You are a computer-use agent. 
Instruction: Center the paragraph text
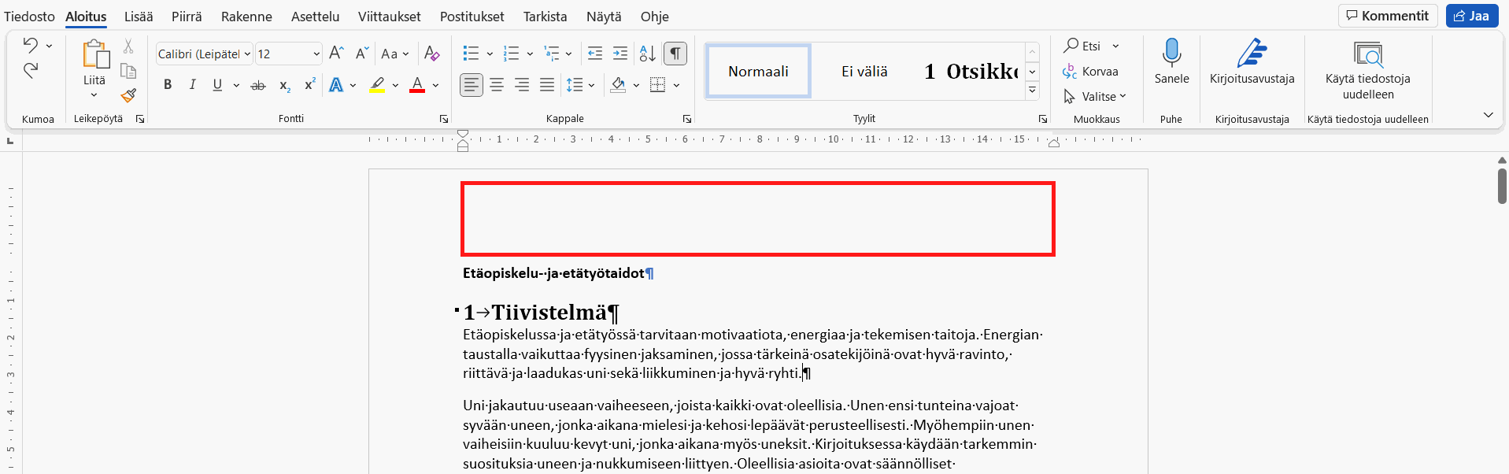click(497, 85)
